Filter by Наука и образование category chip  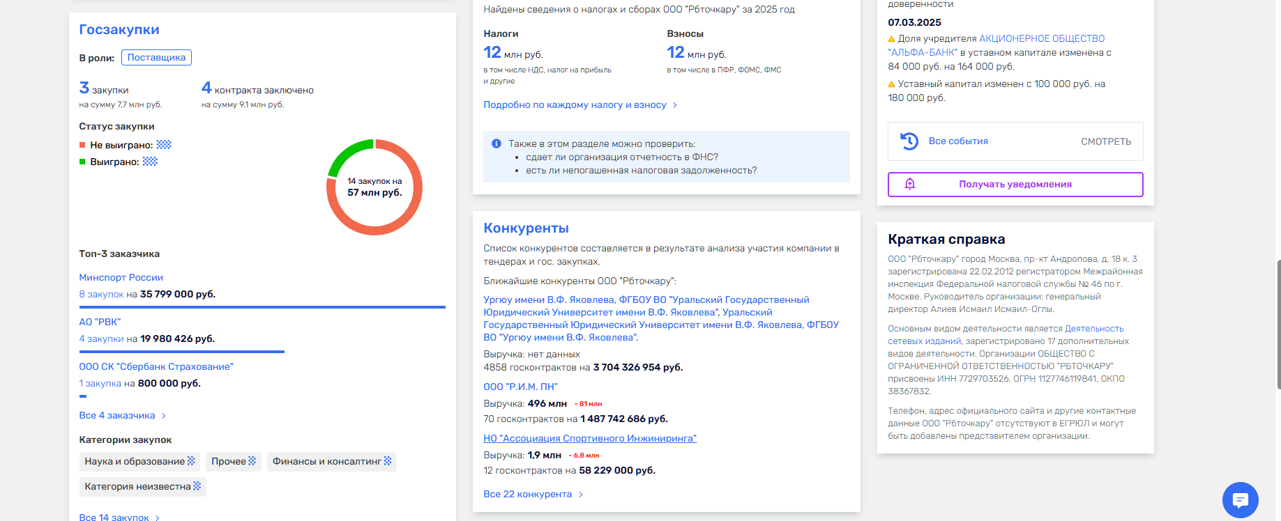pyautogui.click(x=139, y=461)
